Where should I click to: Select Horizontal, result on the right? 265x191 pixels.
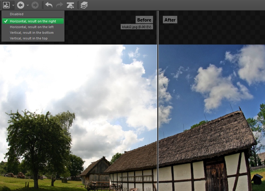(x=33, y=21)
